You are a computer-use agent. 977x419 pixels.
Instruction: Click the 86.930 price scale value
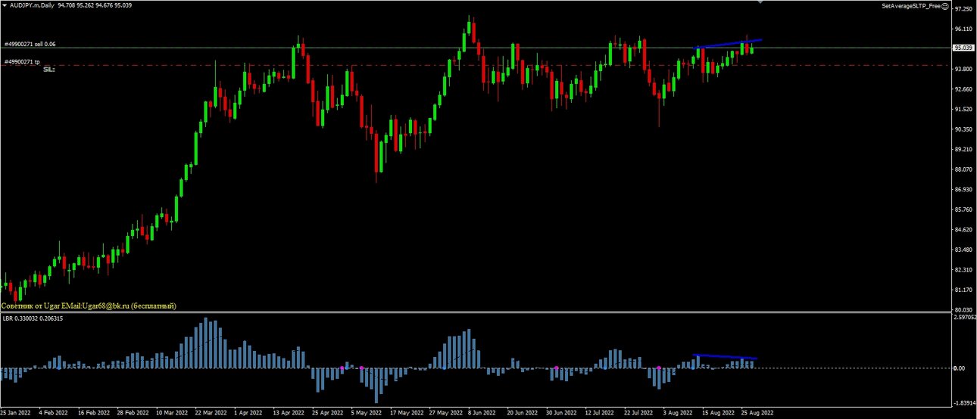coord(964,190)
